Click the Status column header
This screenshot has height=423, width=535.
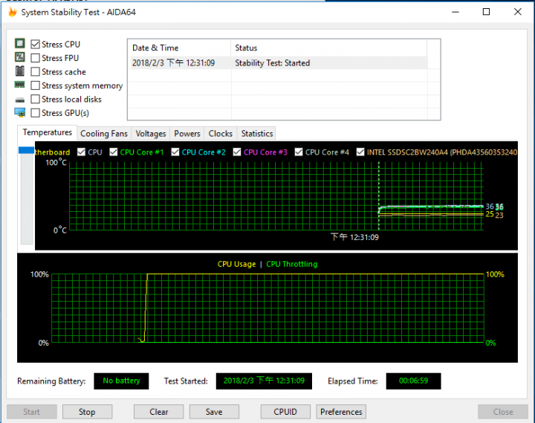tap(329, 48)
